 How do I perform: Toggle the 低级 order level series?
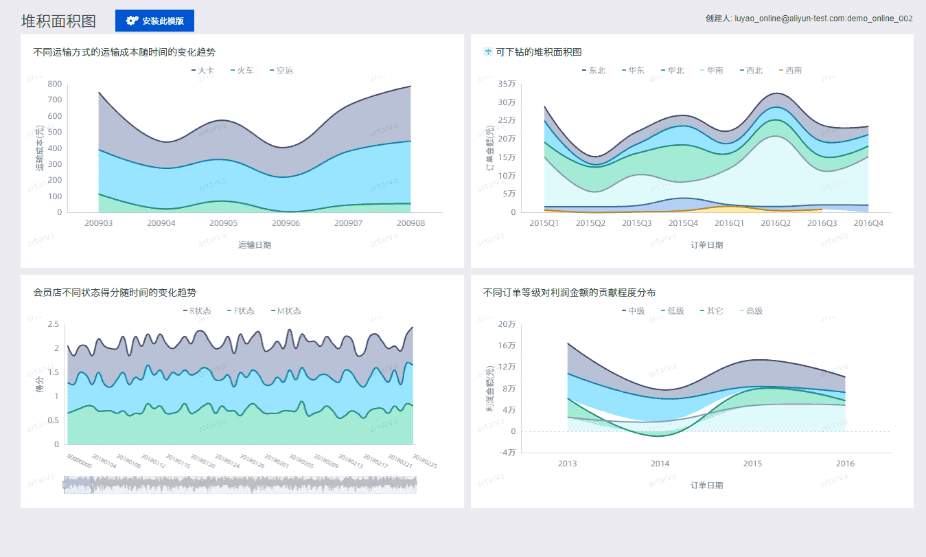[x=672, y=311]
